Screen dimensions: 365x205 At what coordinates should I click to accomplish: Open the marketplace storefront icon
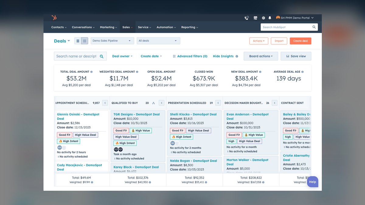255,18
